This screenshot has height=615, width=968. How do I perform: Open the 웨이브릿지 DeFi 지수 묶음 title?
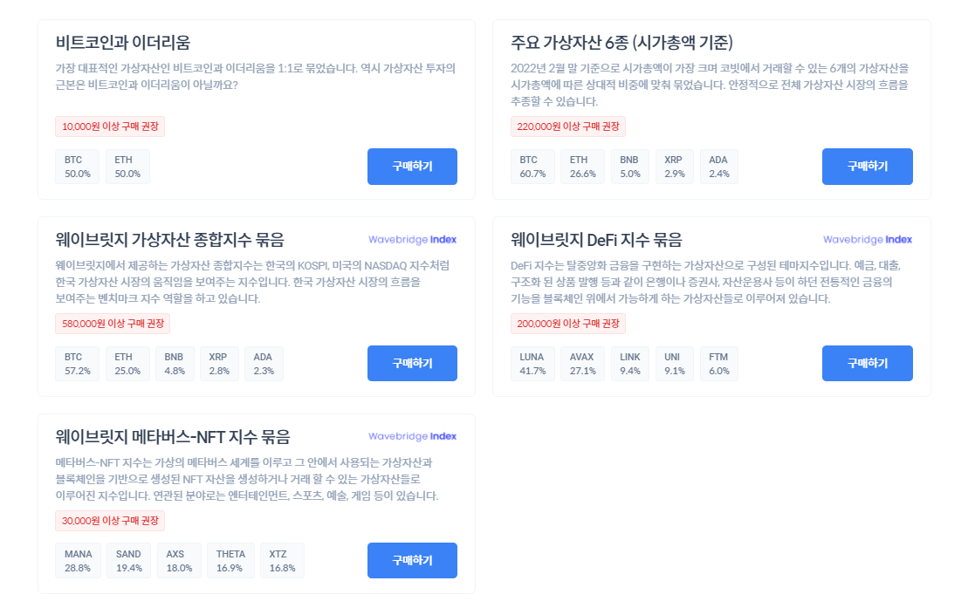[596, 239]
